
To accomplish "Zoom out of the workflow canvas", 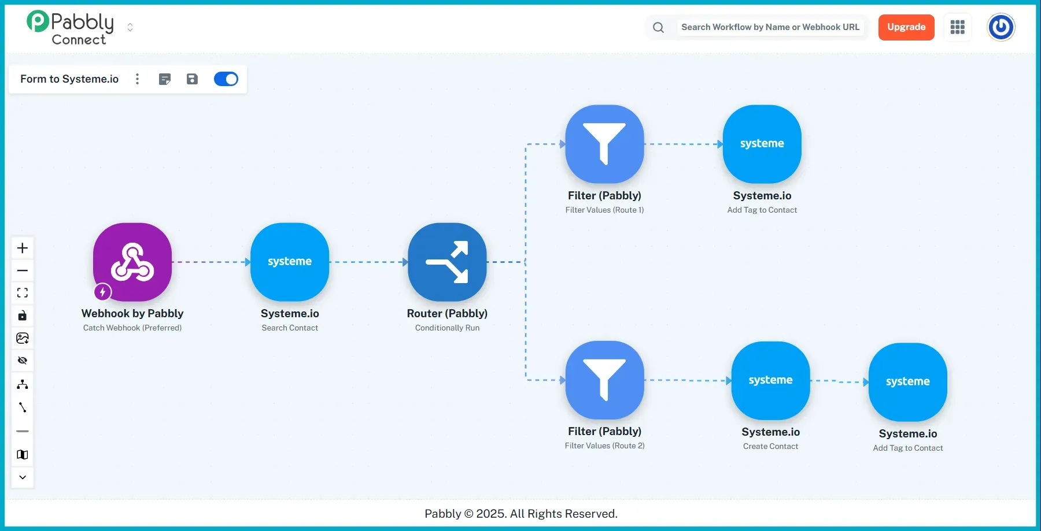I will click(23, 270).
